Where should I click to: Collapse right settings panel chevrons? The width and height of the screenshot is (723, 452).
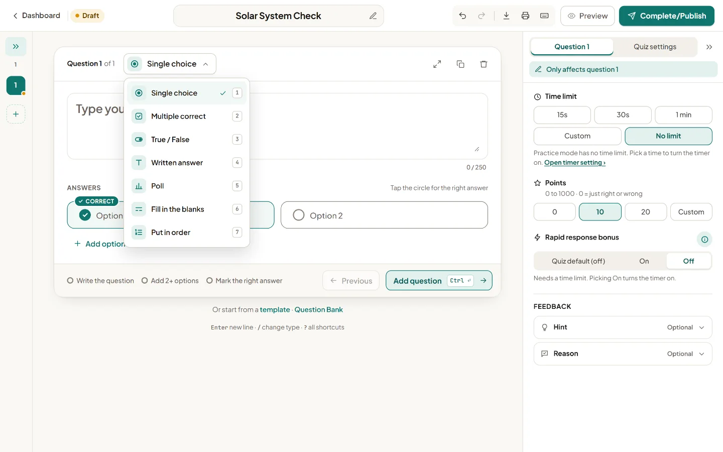coord(709,47)
